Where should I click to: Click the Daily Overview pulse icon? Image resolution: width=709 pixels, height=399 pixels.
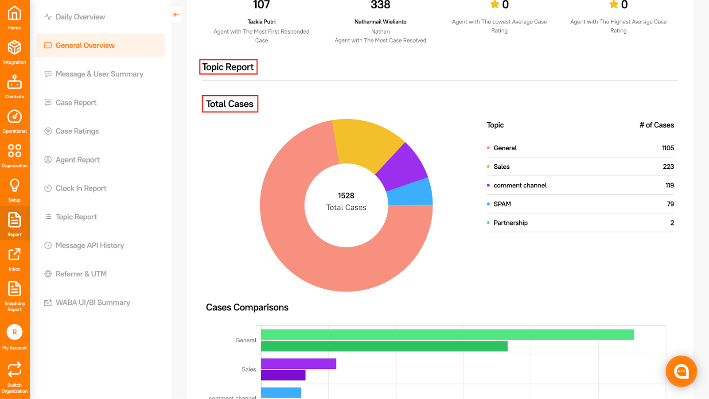click(x=48, y=17)
